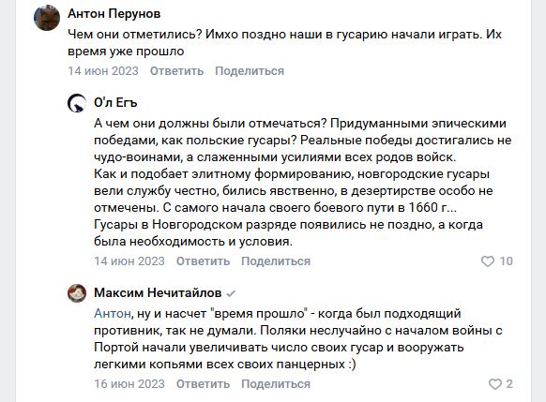Viewport: 546px width, 402px height.
Task: Open Антон Перунов's profile via name
Action: [x=114, y=13]
